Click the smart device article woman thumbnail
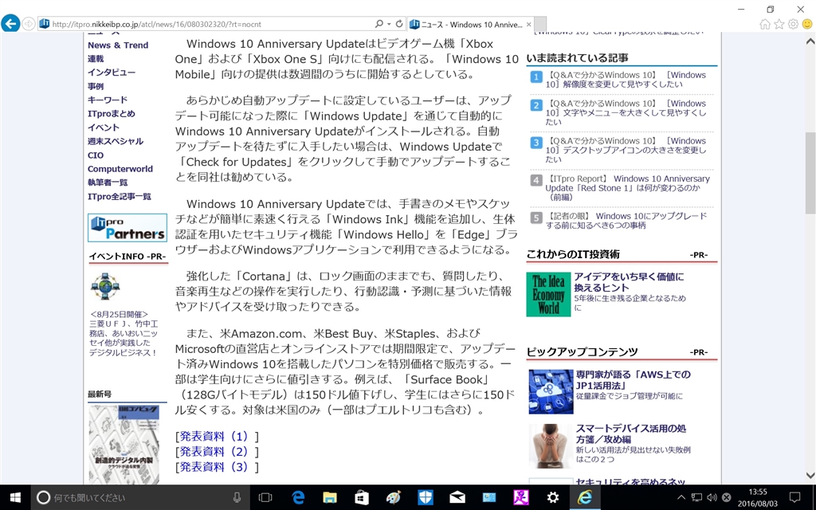The image size is (816, 510). click(551, 446)
